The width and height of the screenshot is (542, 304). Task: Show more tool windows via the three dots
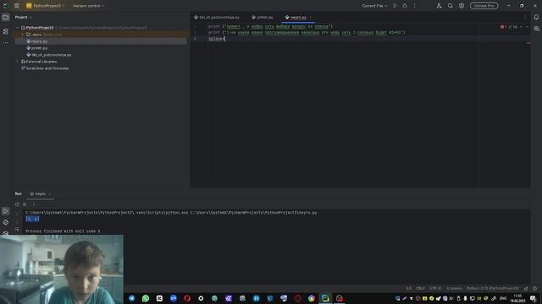(x=6, y=43)
